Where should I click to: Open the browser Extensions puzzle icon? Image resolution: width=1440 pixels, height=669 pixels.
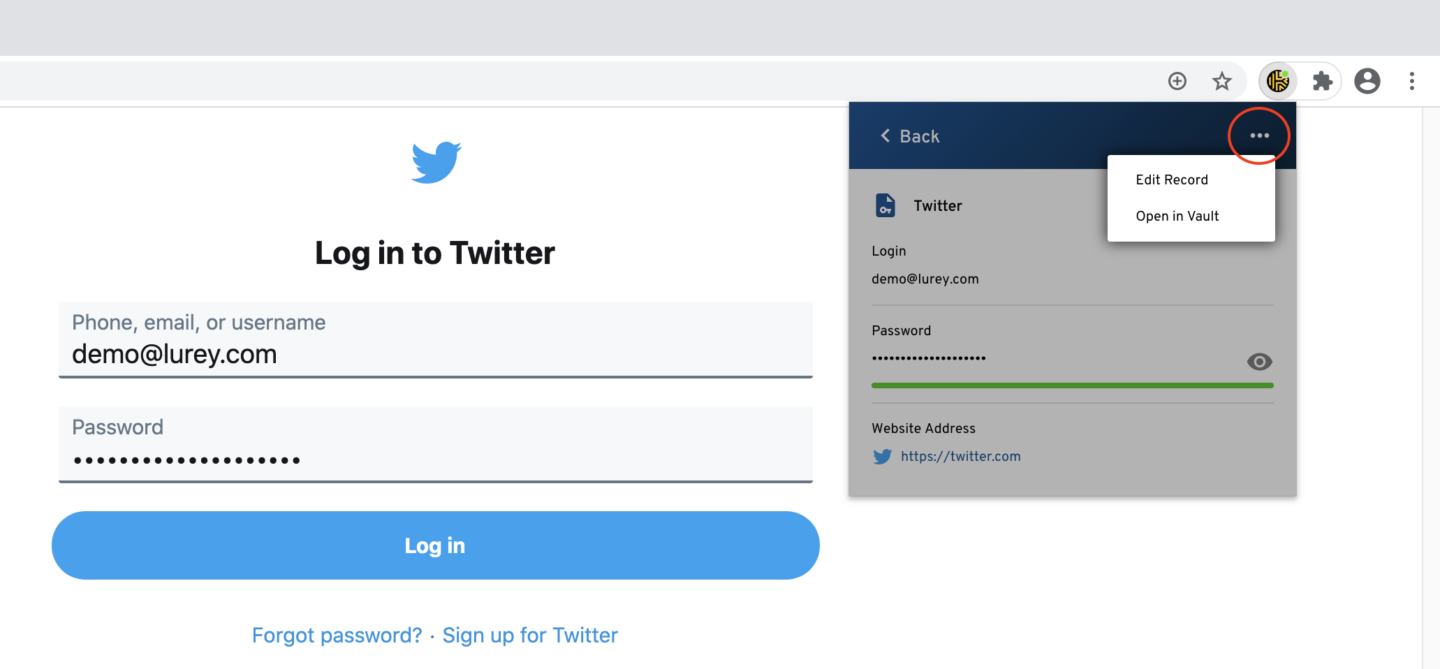(1322, 81)
